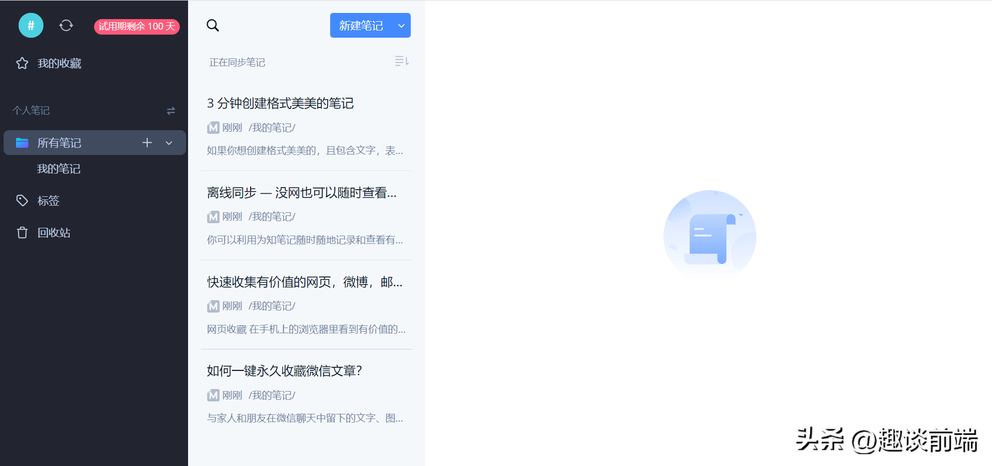Expand the 新建笔记 dropdown arrow
This screenshot has height=466, width=992.
401,25
